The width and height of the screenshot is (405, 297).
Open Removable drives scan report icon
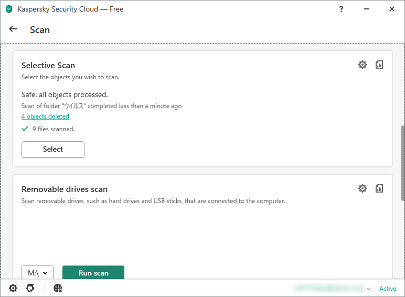pyautogui.click(x=379, y=188)
